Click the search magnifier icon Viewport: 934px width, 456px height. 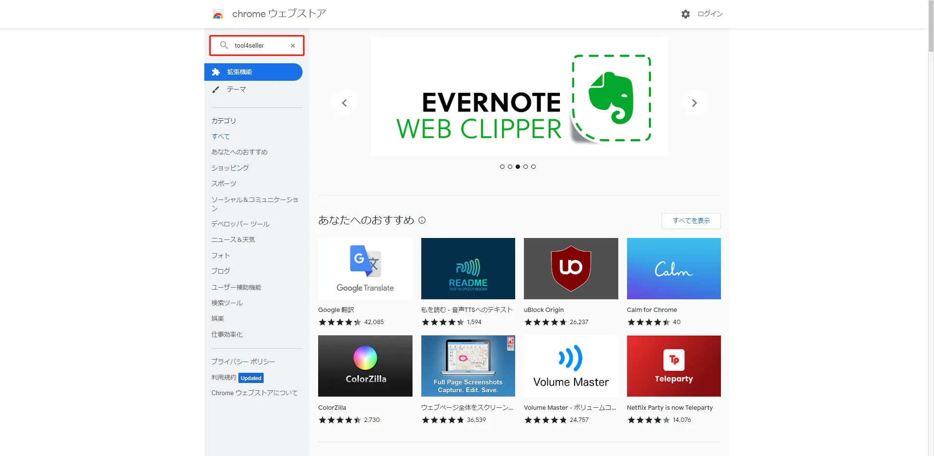click(x=224, y=45)
